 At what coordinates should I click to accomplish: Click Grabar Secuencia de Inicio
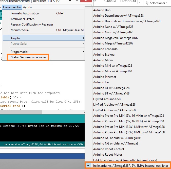click(28, 57)
